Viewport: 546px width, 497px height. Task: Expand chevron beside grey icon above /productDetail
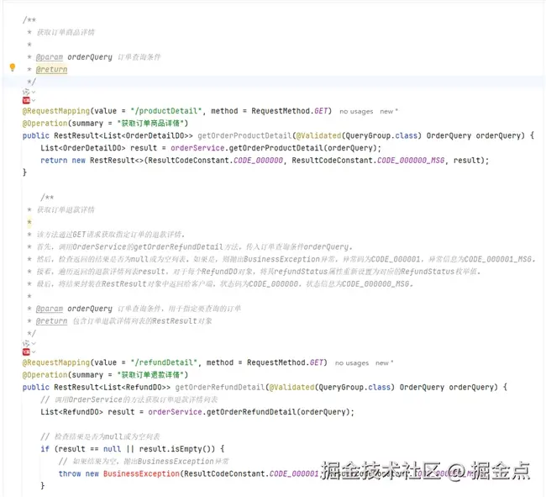[x=34, y=92]
